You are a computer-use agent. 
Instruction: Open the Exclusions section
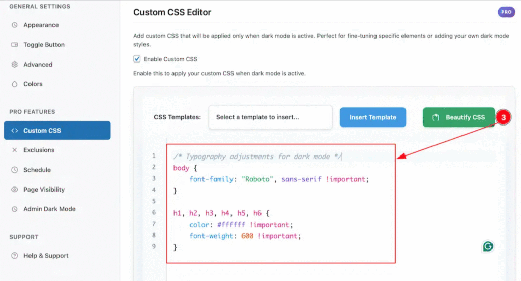point(39,150)
